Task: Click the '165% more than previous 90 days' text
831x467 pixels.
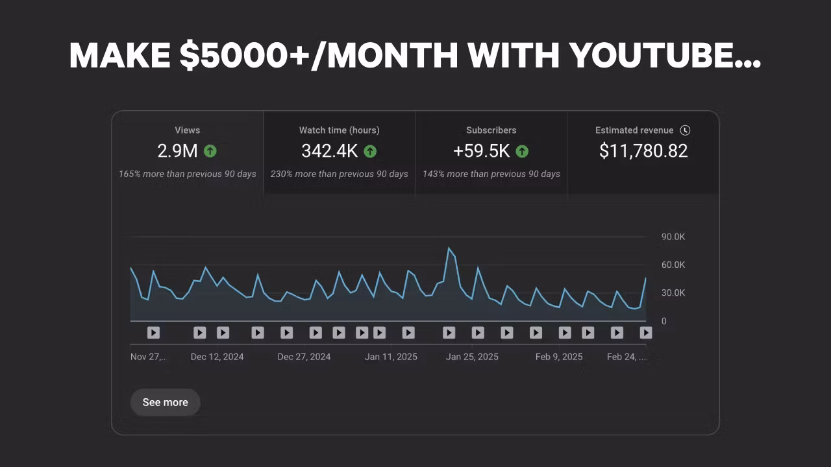Action: (187, 174)
